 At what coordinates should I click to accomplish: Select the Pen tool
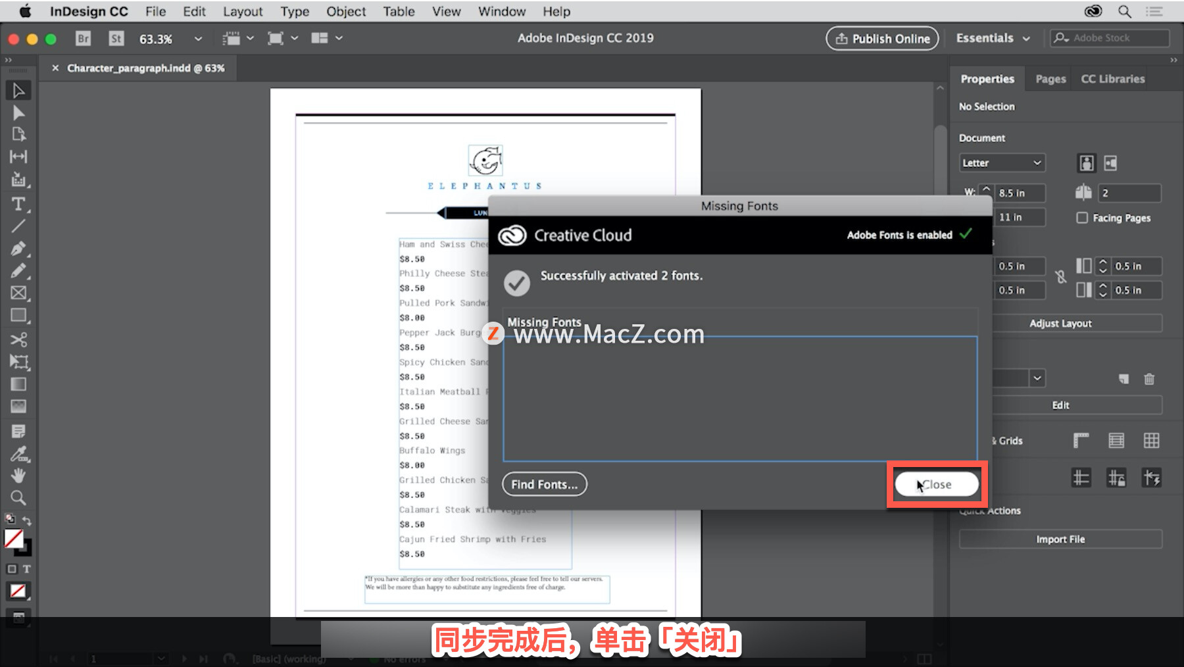(18, 249)
